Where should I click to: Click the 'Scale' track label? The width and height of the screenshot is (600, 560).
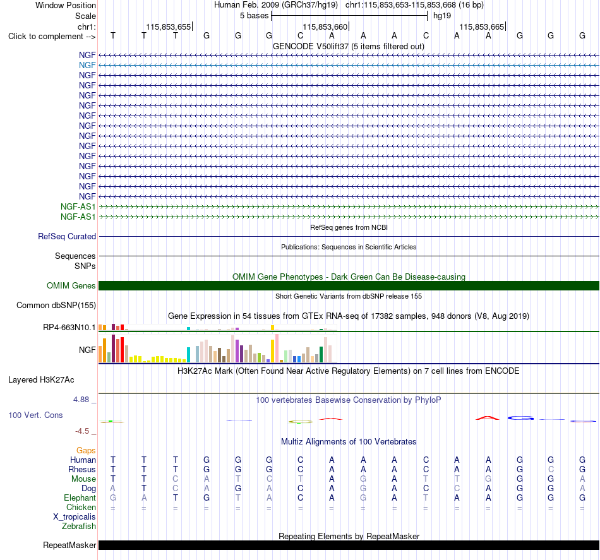coord(85,16)
